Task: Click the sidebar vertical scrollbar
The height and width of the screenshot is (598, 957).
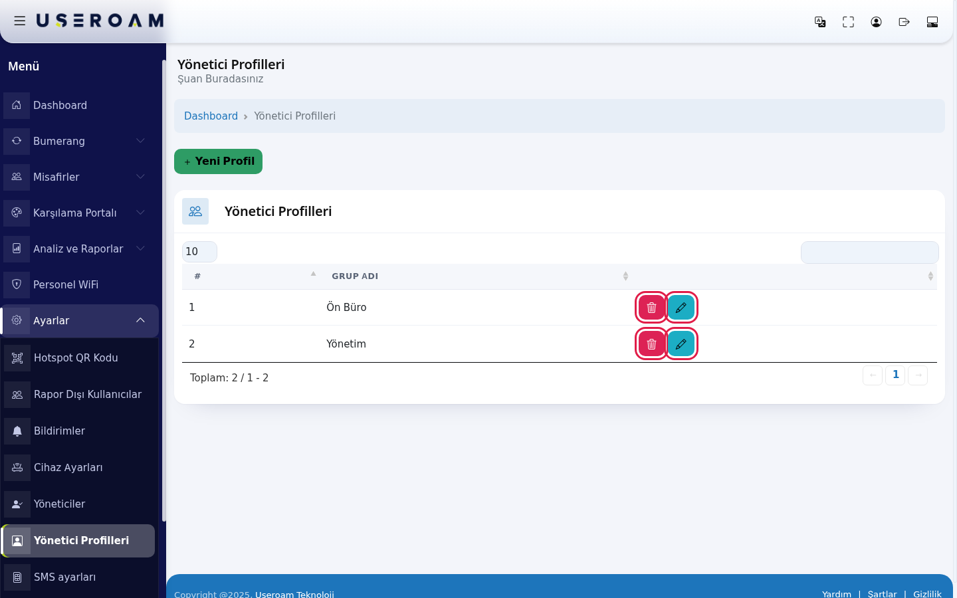Action: pyautogui.click(x=163, y=290)
